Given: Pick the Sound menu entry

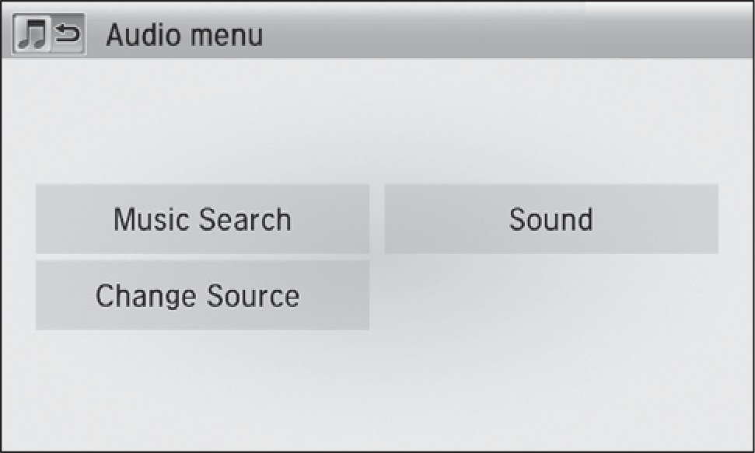Looking at the screenshot, I should (x=551, y=219).
